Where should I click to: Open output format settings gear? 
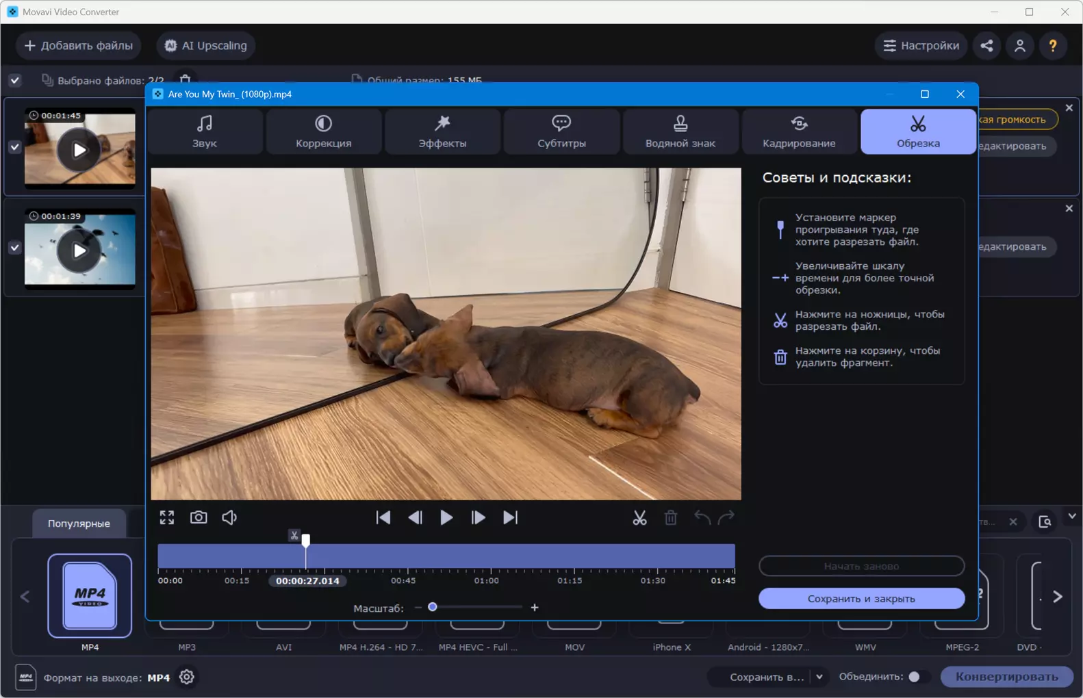[187, 677]
